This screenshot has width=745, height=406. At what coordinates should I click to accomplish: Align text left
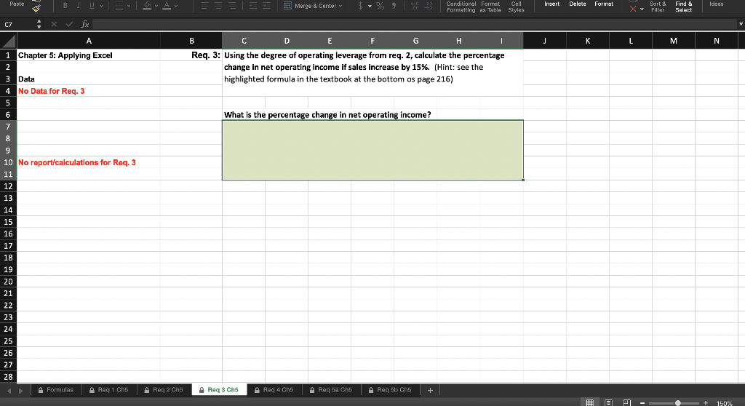(x=204, y=6)
